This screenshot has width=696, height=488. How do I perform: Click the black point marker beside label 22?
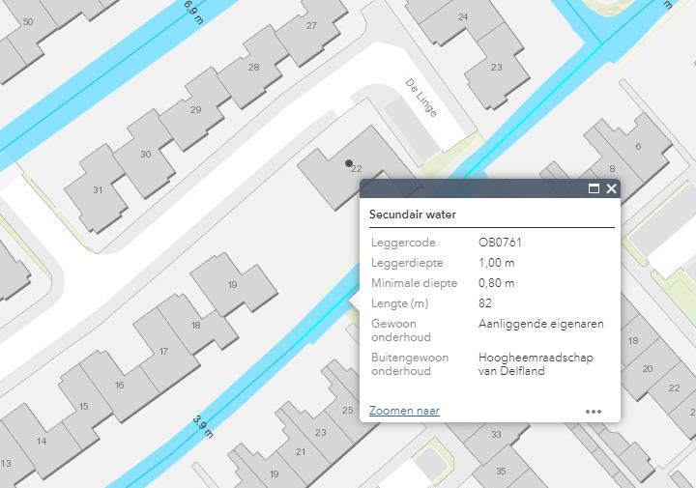coord(348,163)
